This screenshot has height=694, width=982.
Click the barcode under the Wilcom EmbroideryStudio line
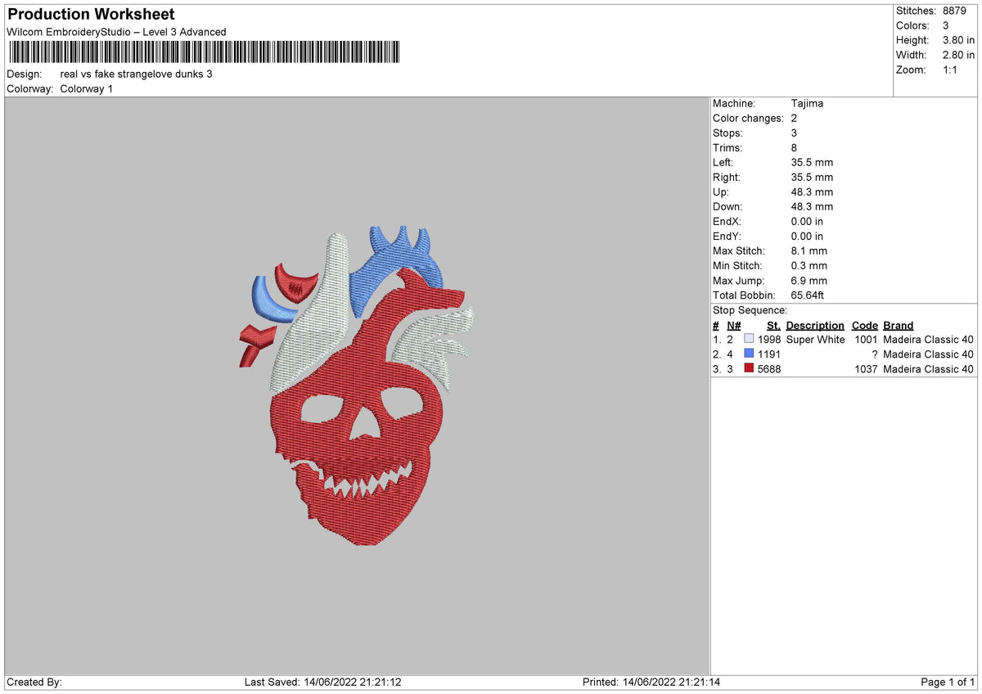pos(204,53)
